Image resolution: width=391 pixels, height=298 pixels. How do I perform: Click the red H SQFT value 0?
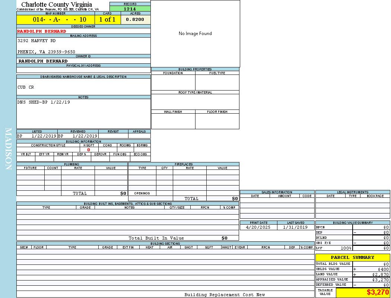89,150
